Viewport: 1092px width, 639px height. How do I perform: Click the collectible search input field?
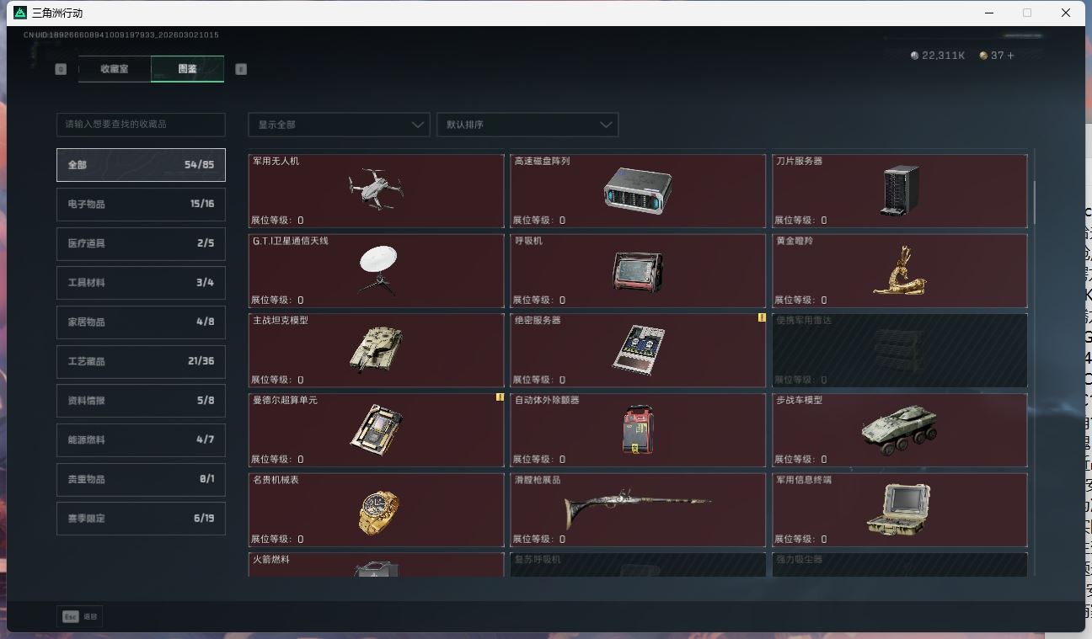point(140,124)
